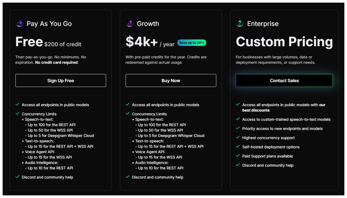The width and height of the screenshot is (347, 198).
Task: Select the Pay As You Go heading
Action: pyautogui.click(x=49, y=24)
